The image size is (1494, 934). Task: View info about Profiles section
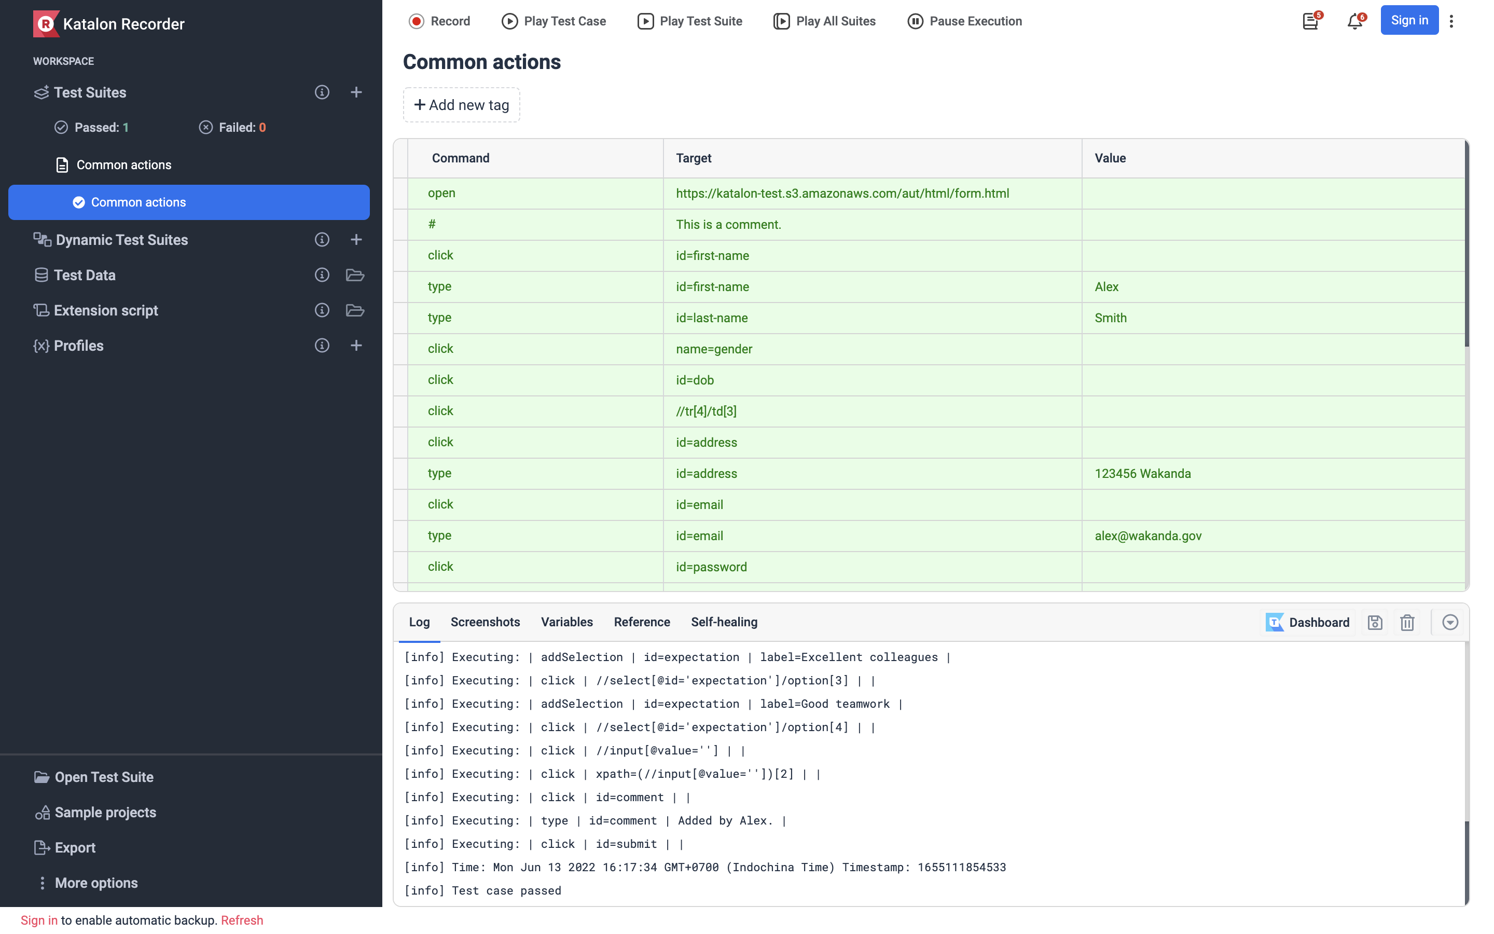pyautogui.click(x=322, y=345)
